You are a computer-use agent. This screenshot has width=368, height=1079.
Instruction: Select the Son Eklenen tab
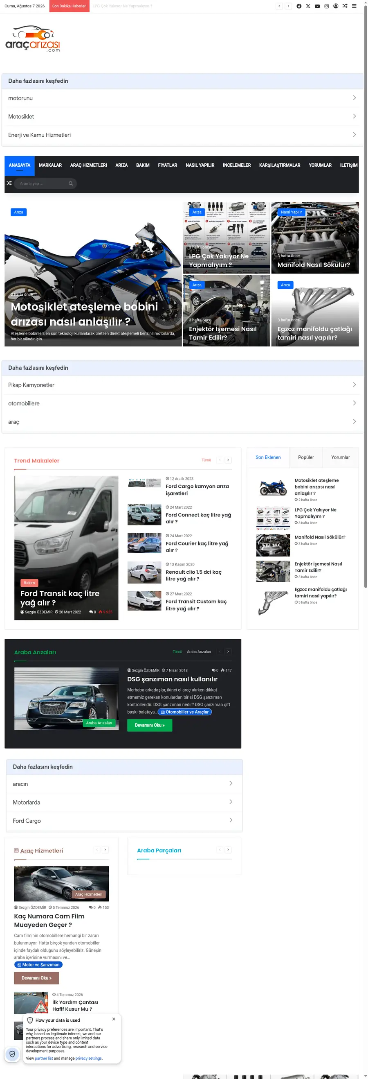[268, 457]
